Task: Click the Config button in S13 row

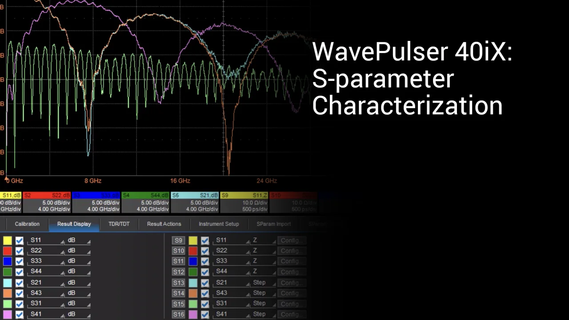Action: click(x=292, y=283)
